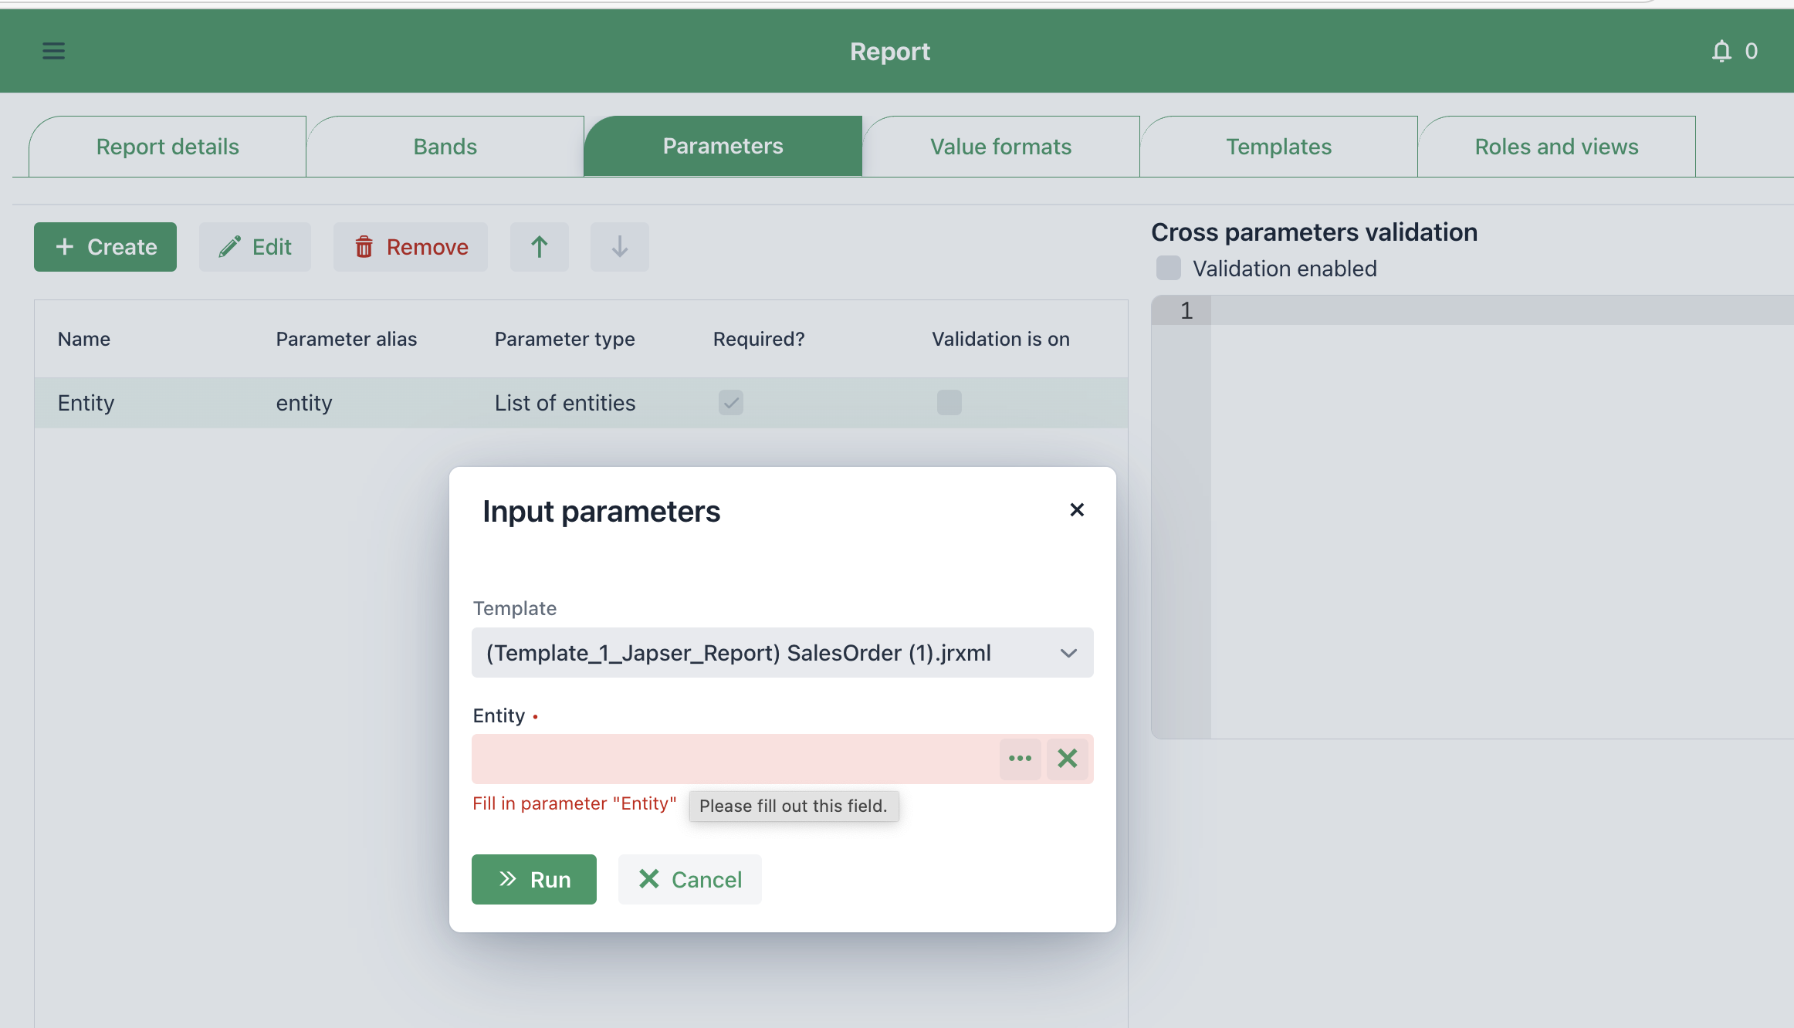
Task: Click the Edit pencil button
Action: (x=255, y=247)
